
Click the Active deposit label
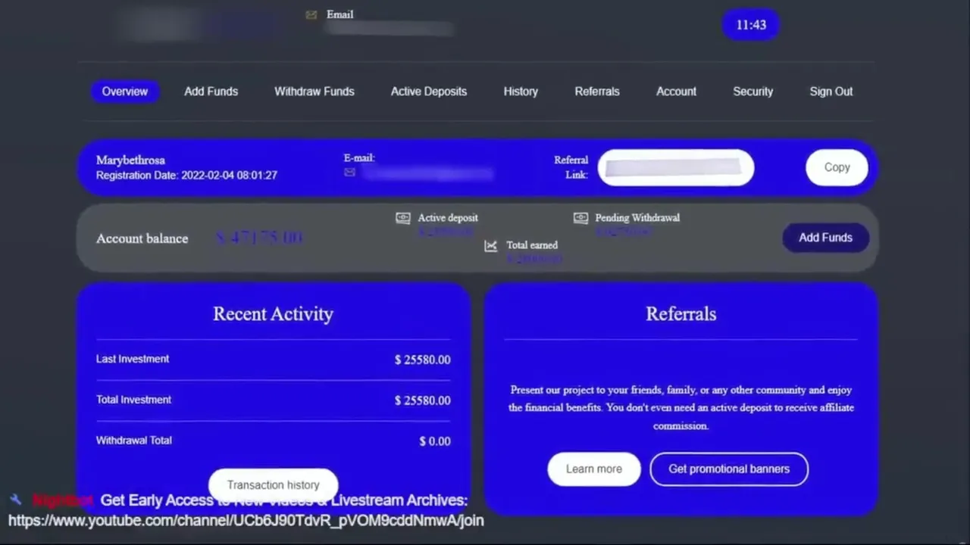click(448, 218)
